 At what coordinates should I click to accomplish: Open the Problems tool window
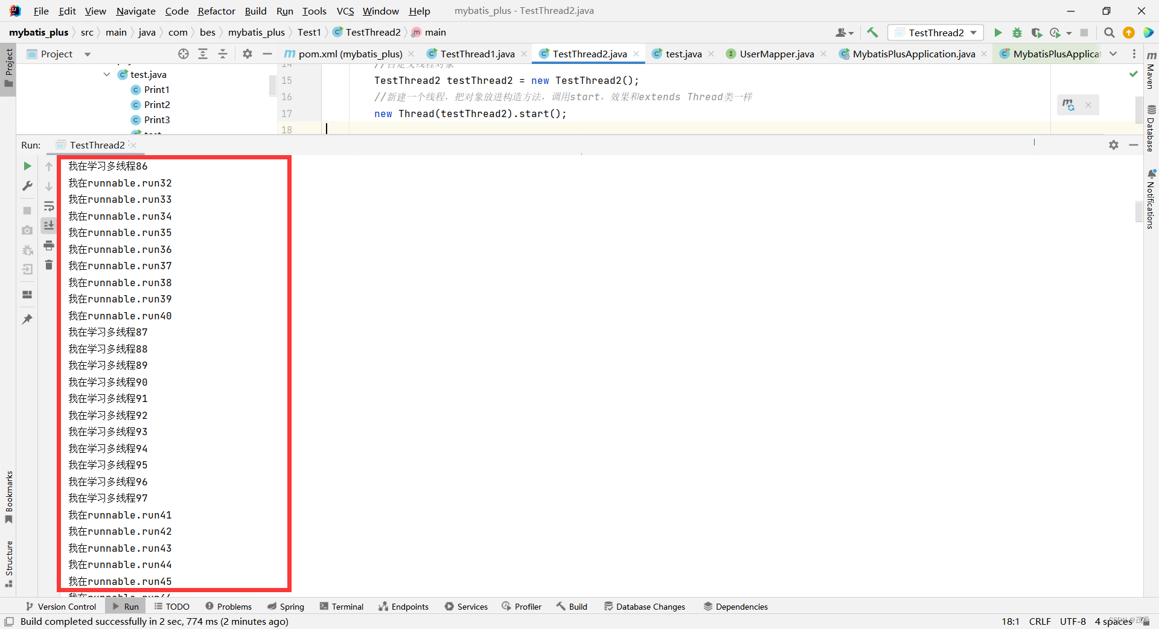pyautogui.click(x=229, y=607)
